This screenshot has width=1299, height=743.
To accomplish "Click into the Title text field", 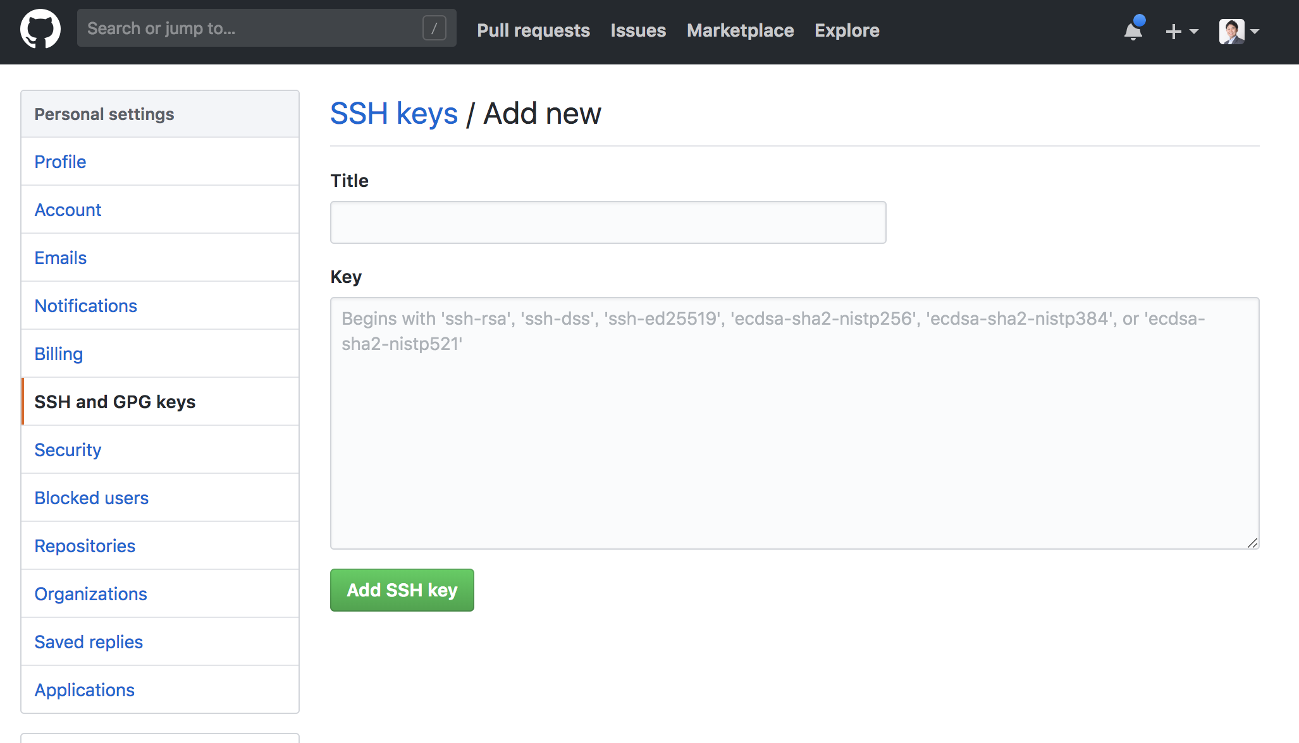I will pos(608,222).
